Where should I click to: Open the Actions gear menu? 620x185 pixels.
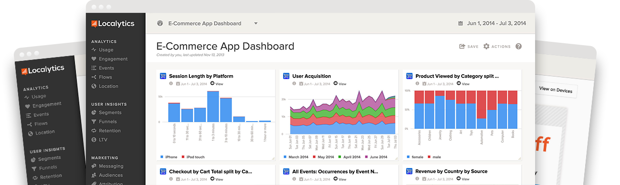[497, 47]
